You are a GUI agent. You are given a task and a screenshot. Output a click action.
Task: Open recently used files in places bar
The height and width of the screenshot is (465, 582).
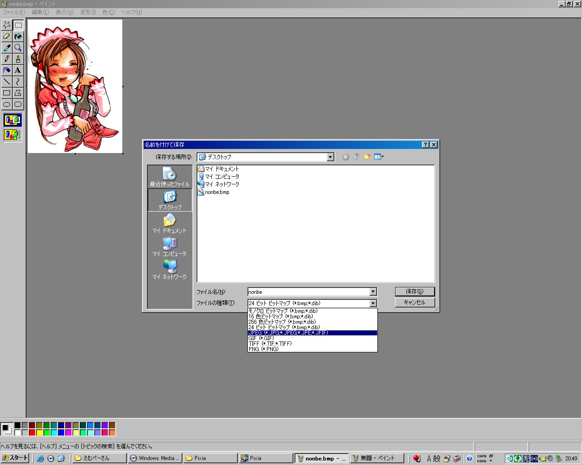click(x=170, y=178)
